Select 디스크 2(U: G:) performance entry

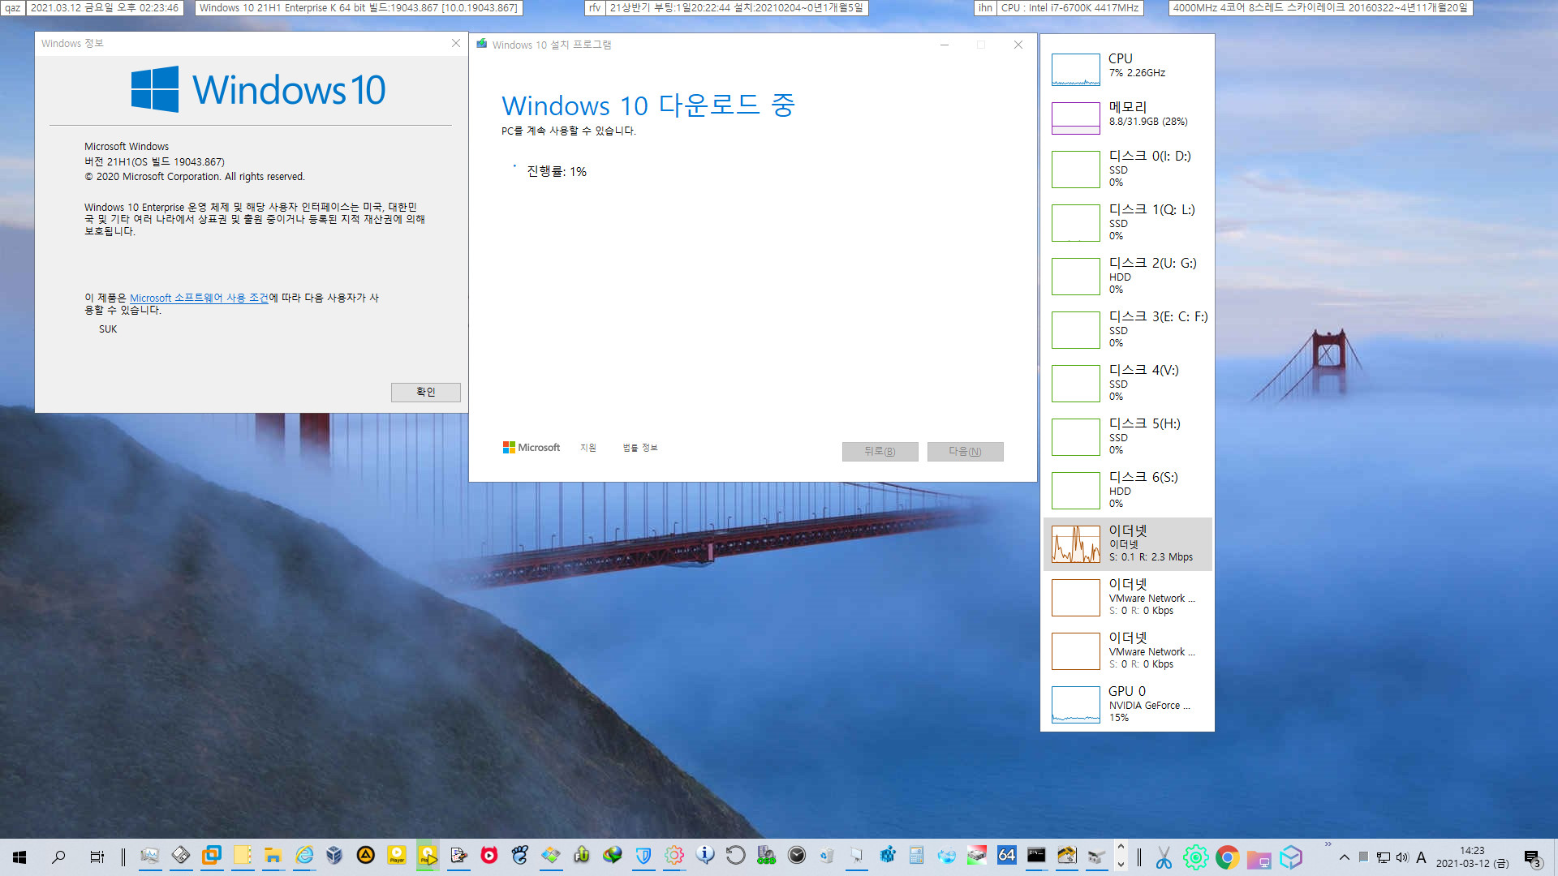[1127, 276]
